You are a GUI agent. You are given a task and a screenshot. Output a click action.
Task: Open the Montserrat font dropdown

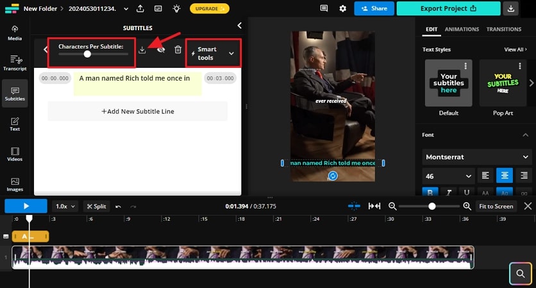click(x=477, y=157)
